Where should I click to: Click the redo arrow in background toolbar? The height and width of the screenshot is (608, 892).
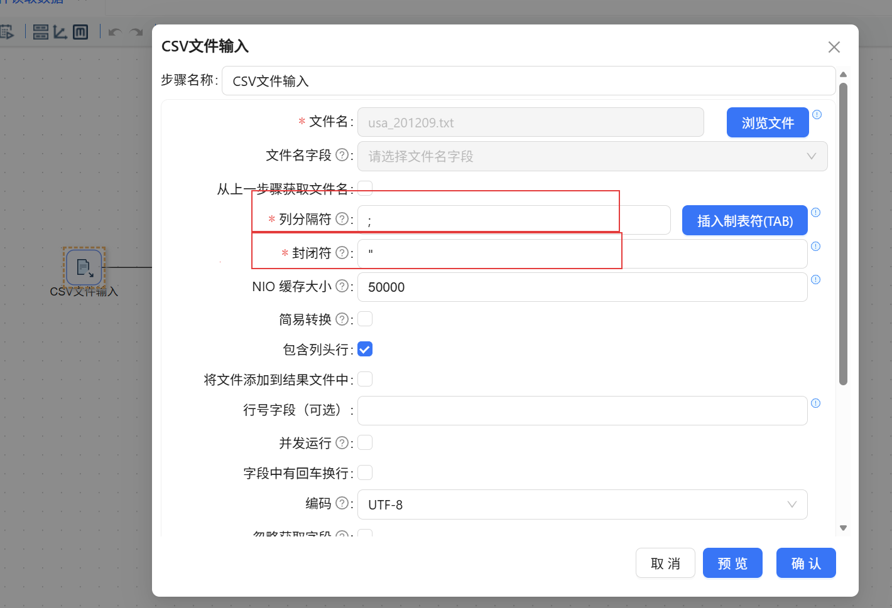click(136, 32)
